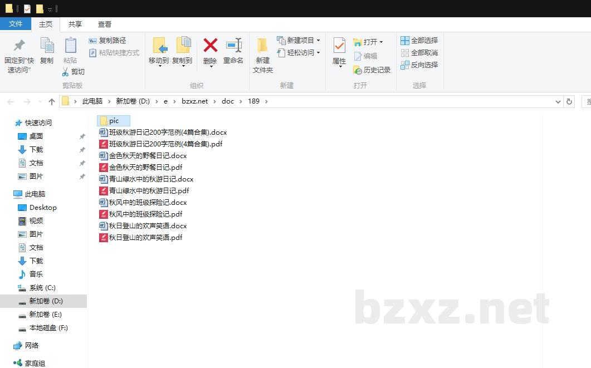Image resolution: width=591 pixels, height=368 pixels.
Task: Expand the Move To dropdown
Action: [159, 66]
